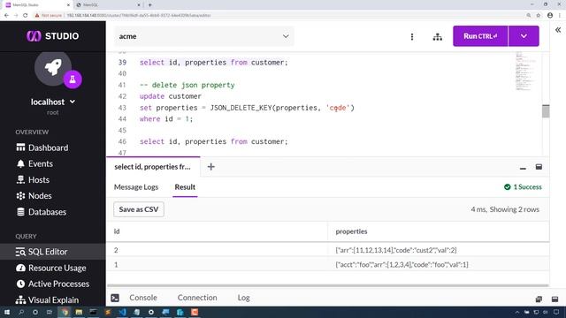Go to the Hosts page
566x318 pixels.
click(x=33, y=180)
